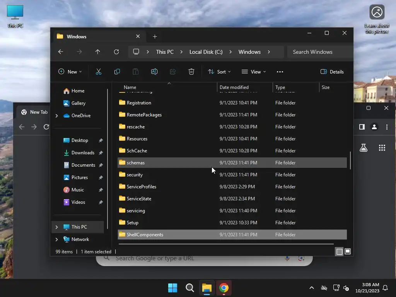Viewport: 396px width, 297px height.
Task: Click the Paste clipboard icon
Action: [x=136, y=72]
